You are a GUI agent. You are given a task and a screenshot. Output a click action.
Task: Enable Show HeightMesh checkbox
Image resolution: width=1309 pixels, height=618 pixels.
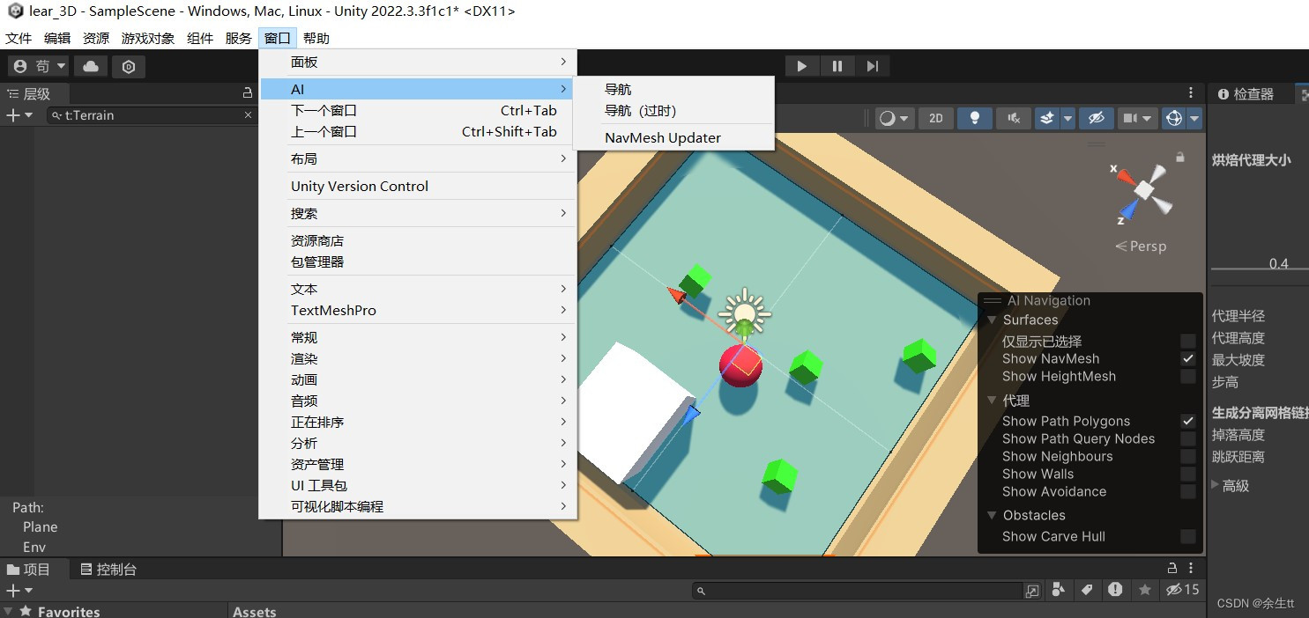1188,376
